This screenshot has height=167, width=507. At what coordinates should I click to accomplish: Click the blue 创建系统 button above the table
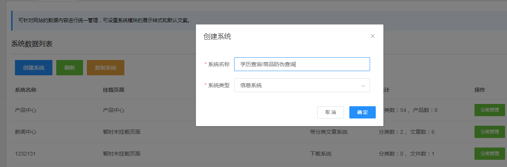(34, 68)
